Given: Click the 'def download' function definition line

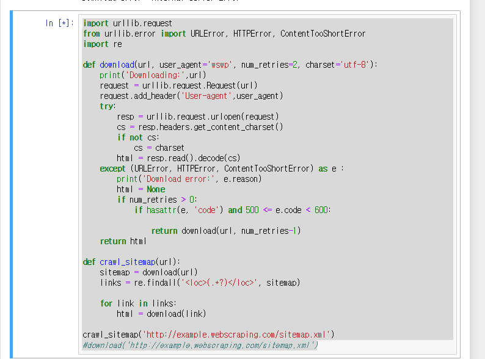Looking at the screenshot, I should [230, 65].
